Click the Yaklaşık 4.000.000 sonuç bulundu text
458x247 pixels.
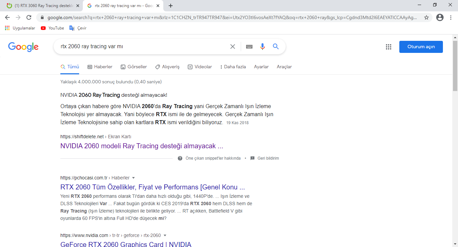click(111, 82)
